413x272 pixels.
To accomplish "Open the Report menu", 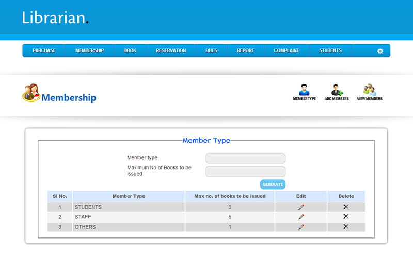I will [x=245, y=51].
